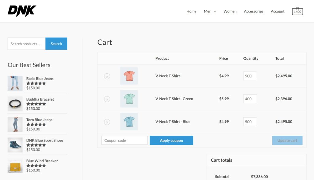Remove V-Neck T-Shirt - Blue from cart
Viewport: 314px width, 180px height.
(x=107, y=122)
